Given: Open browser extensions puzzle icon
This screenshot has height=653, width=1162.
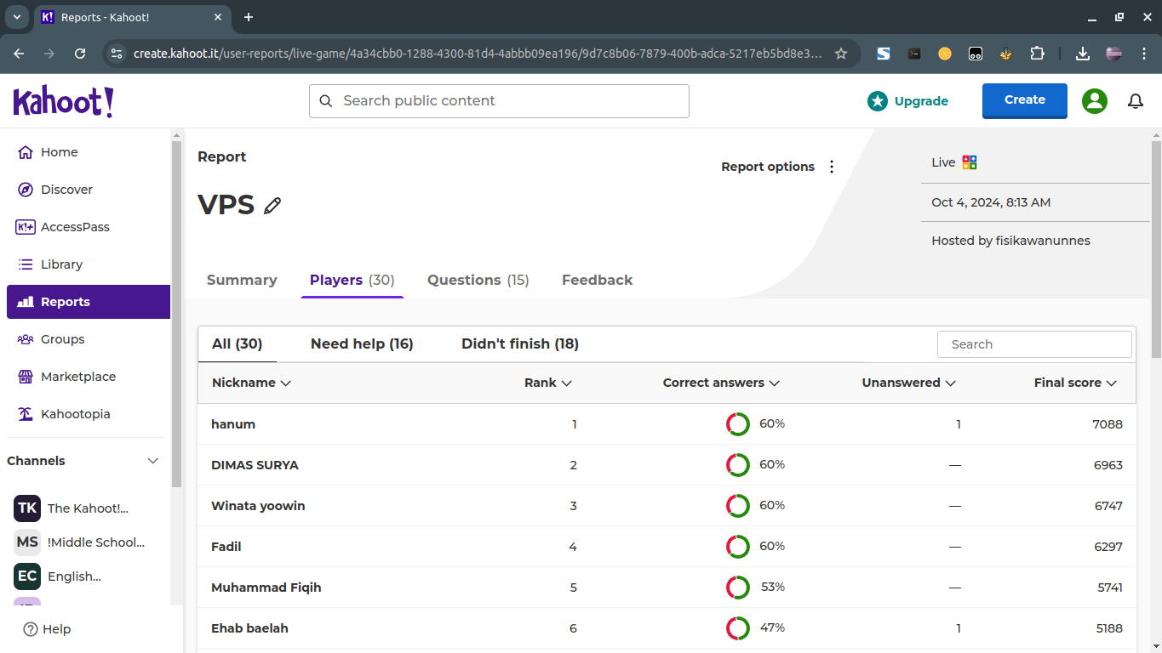Looking at the screenshot, I should [x=1037, y=54].
